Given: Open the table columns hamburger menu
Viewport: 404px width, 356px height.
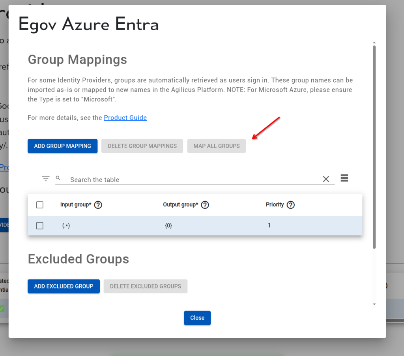Looking at the screenshot, I should tap(344, 178).
